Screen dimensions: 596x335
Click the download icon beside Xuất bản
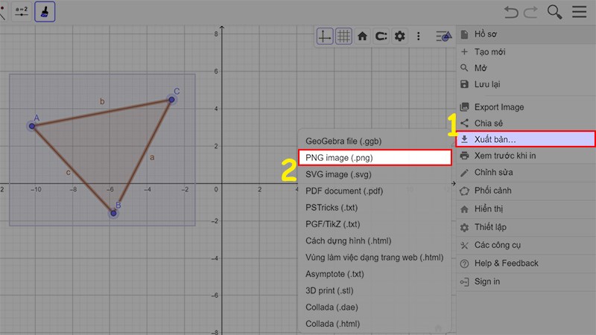464,139
